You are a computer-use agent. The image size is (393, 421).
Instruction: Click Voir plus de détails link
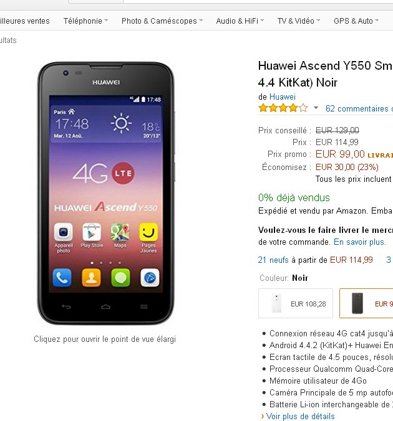tap(300, 416)
